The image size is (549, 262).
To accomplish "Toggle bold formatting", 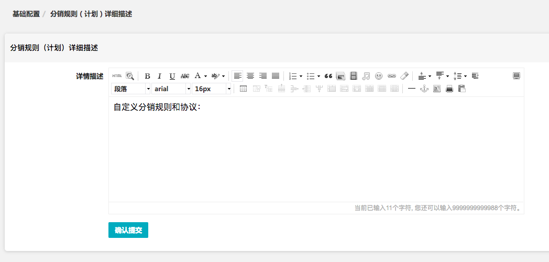I will coord(147,75).
